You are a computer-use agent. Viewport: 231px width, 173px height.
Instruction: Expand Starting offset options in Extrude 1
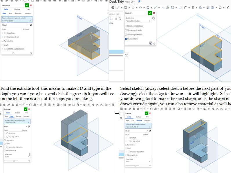[3, 37]
